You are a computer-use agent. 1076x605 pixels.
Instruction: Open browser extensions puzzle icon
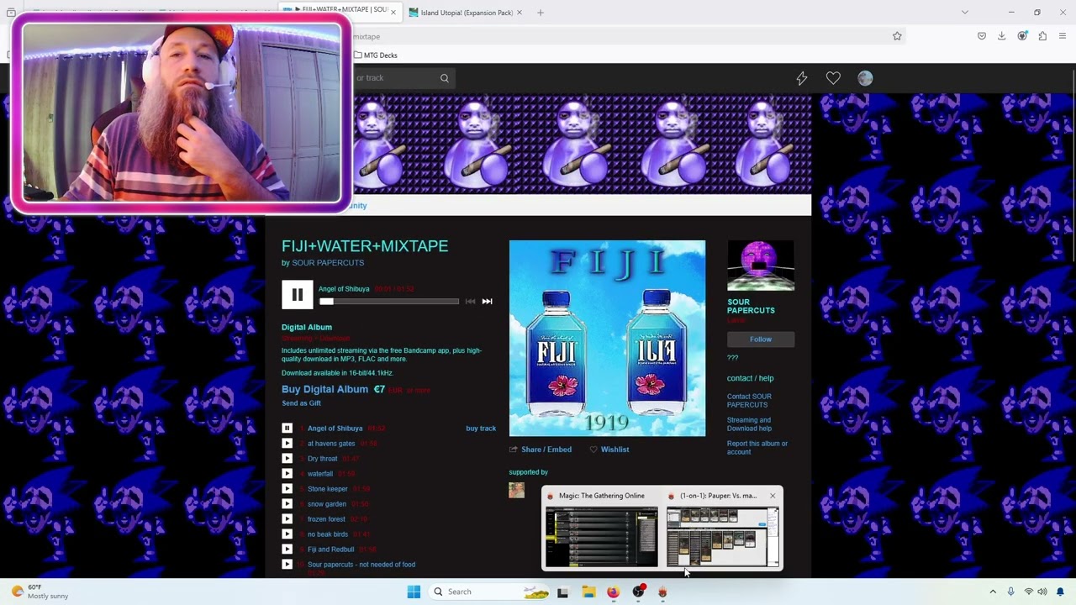(x=1042, y=36)
